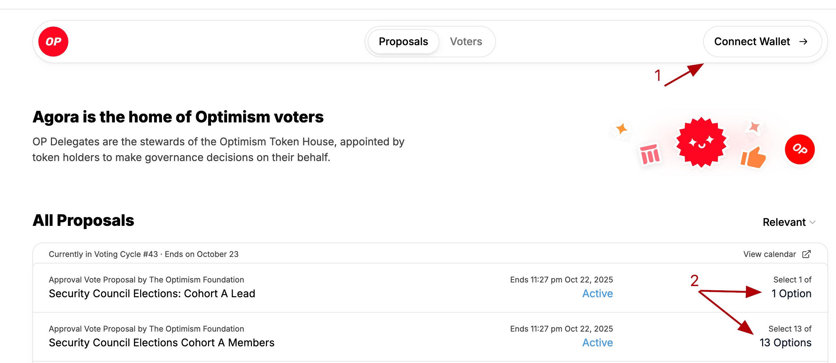836x363 pixels.
Task: Click the arrow icon beside Connect Wallet
Action: (x=803, y=42)
